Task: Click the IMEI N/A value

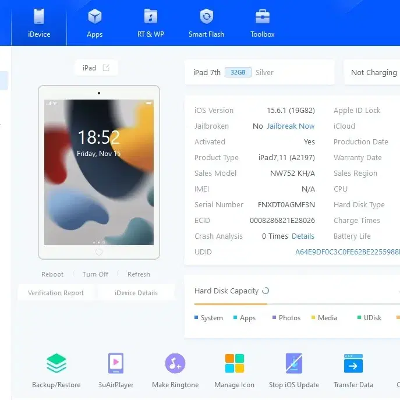Action: (x=308, y=189)
